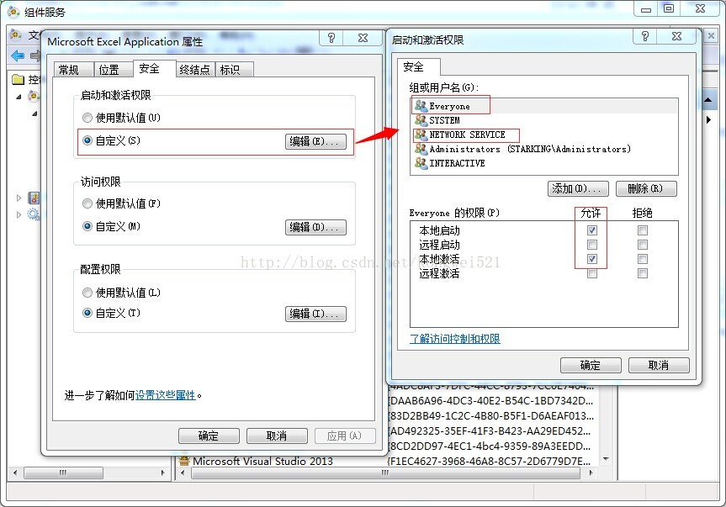Toggle allow checkbox for 本地激活
726x507 pixels.
[x=591, y=259]
